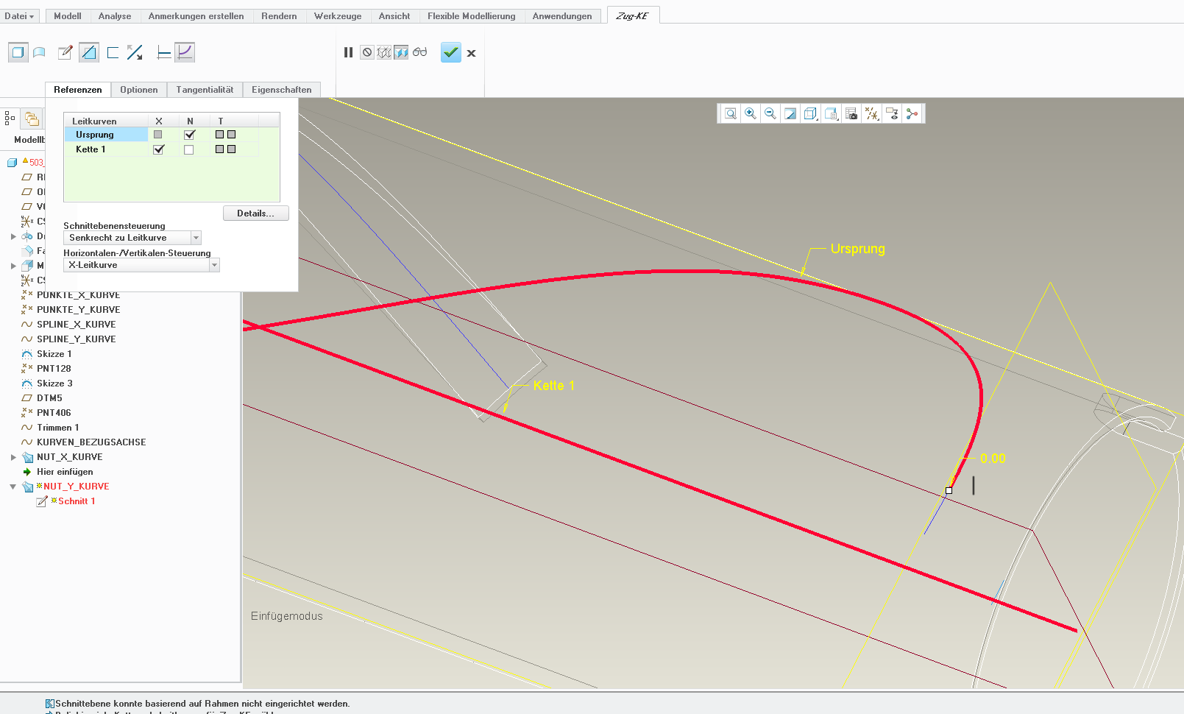Open the Werkzeuge ribbon tab
1184x714 pixels.
[x=338, y=15]
